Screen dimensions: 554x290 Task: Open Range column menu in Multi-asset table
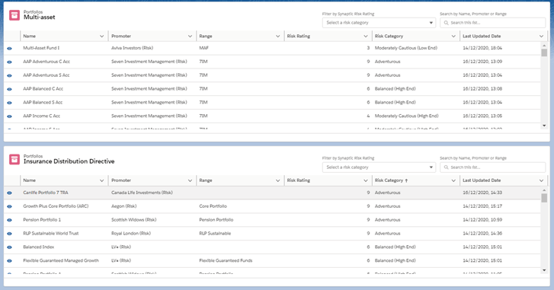coord(277,36)
